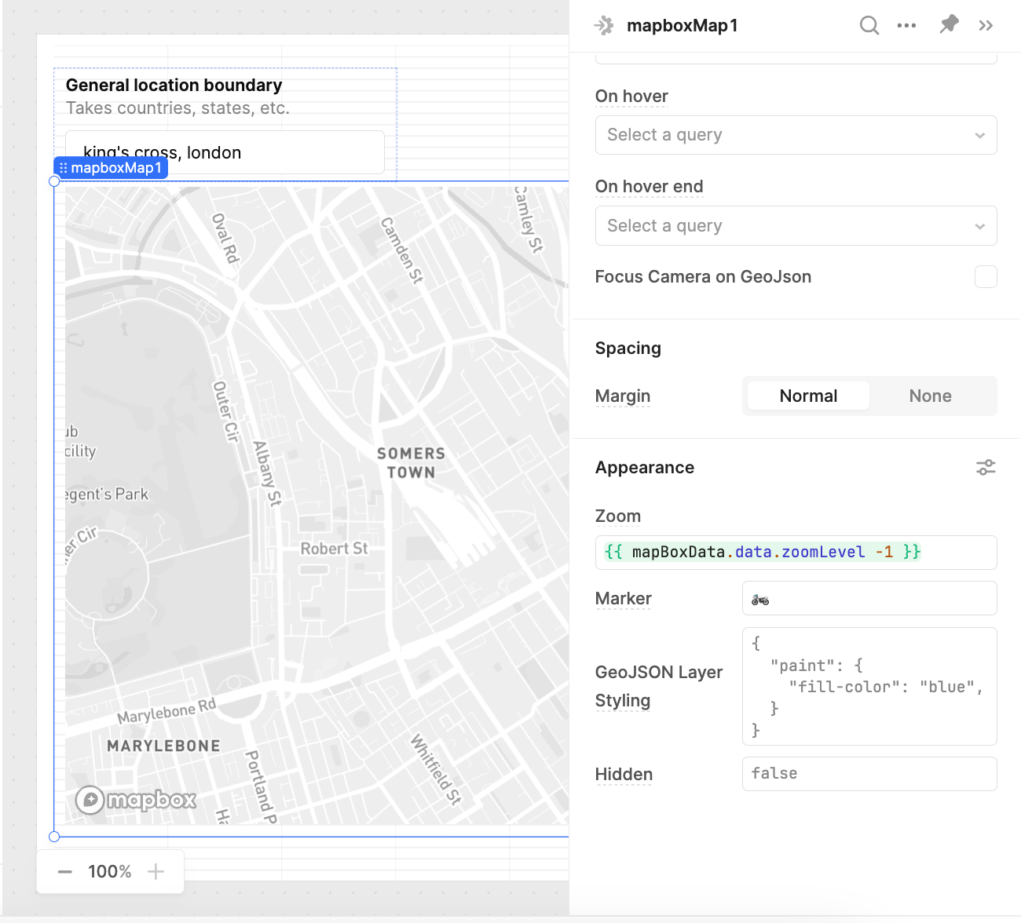Zoom in canvas with plus icon

(156, 871)
